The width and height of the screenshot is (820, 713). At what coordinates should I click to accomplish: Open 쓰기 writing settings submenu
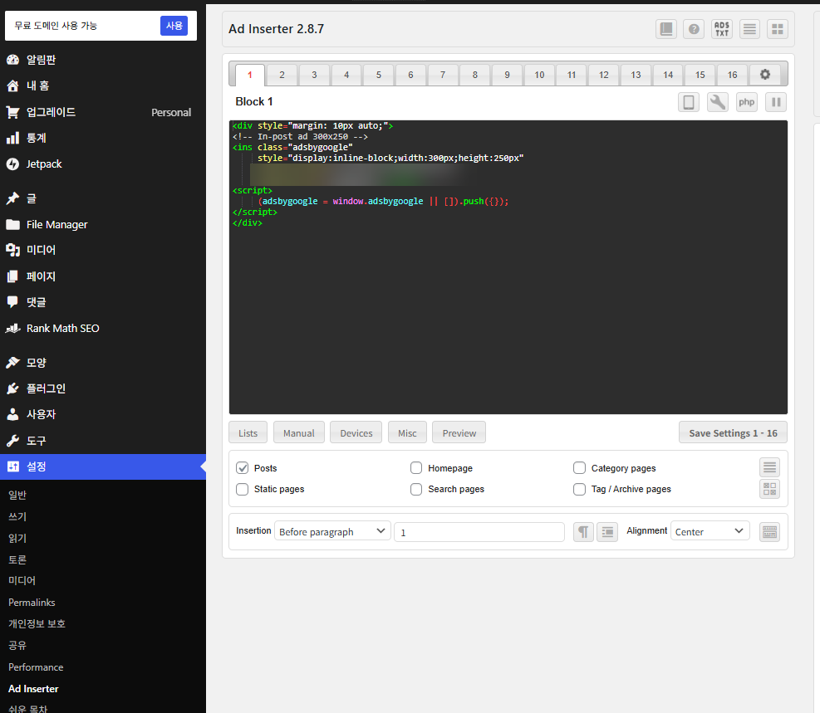[x=17, y=516]
